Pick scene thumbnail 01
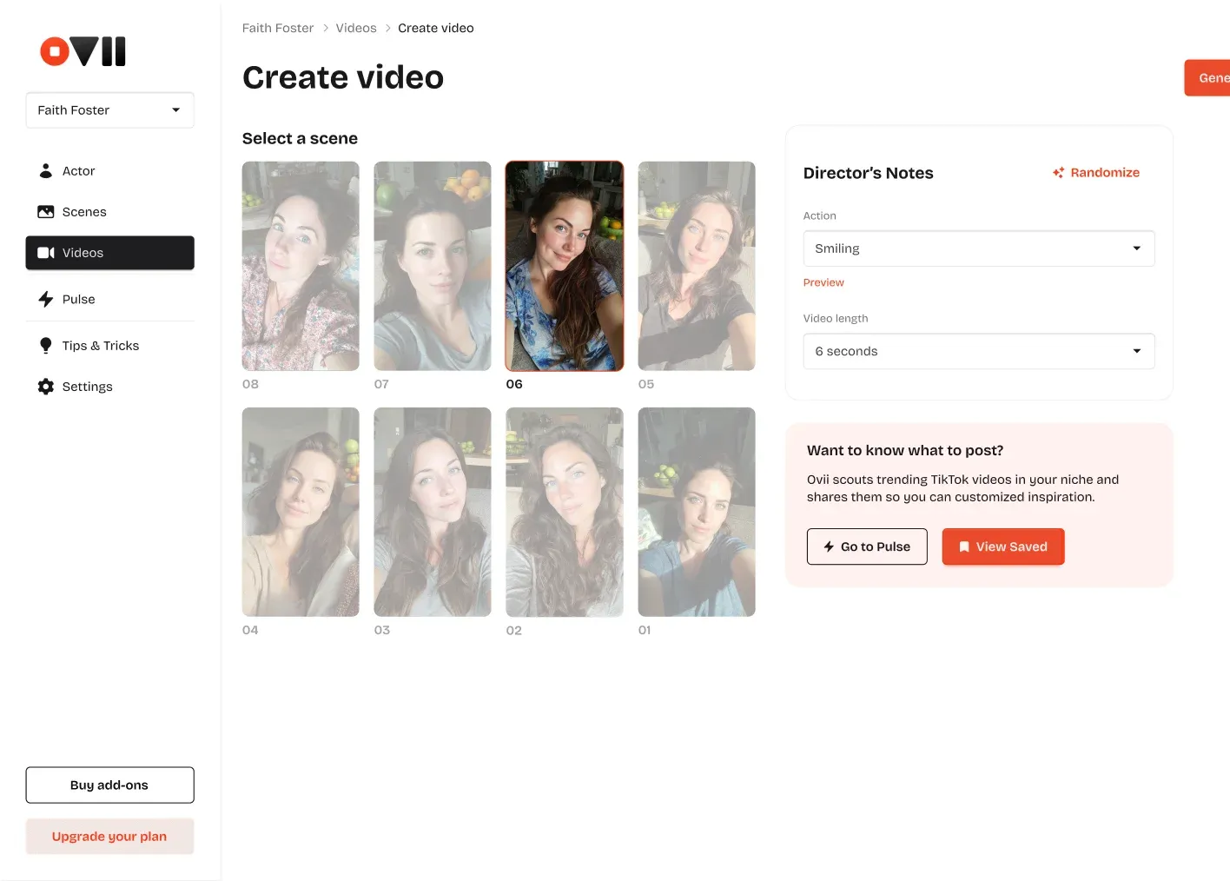1230x881 pixels. coord(697,512)
